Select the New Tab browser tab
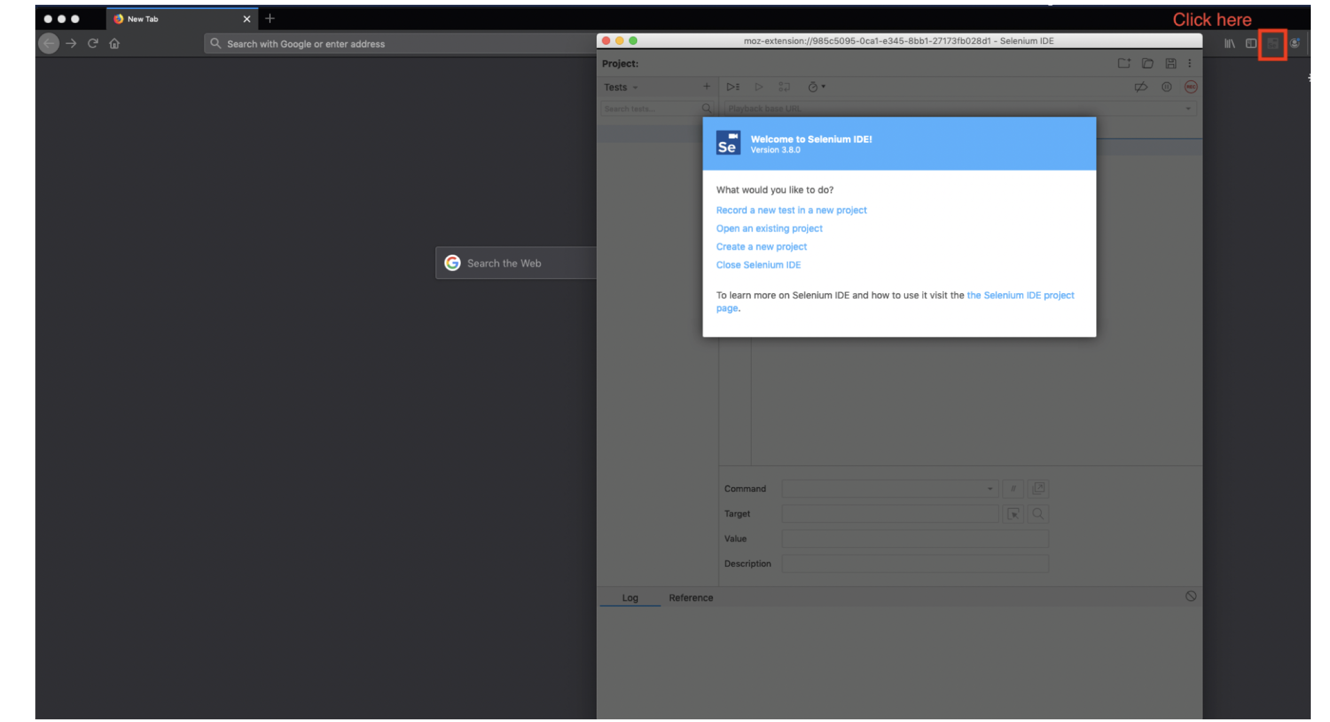Image resolution: width=1330 pixels, height=722 pixels. (x=182, y=19)
